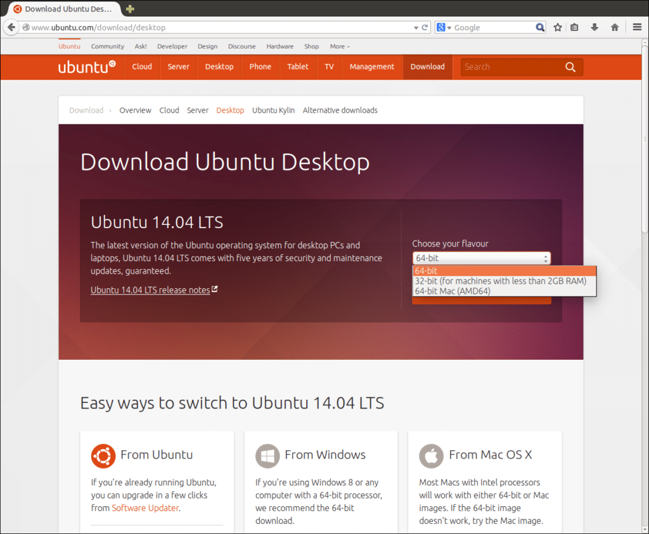
Task: Bookmark this page with the star icon
Action: (x=558, y=27)
